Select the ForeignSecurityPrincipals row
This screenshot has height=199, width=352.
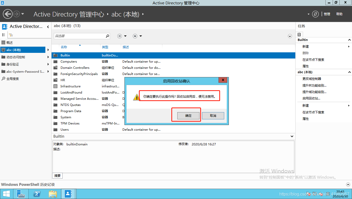pos(173,74)
